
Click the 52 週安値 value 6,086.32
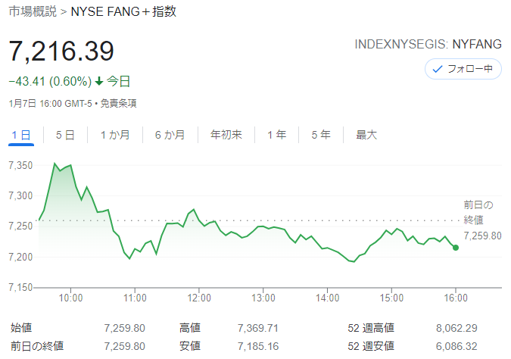(456, 346)
